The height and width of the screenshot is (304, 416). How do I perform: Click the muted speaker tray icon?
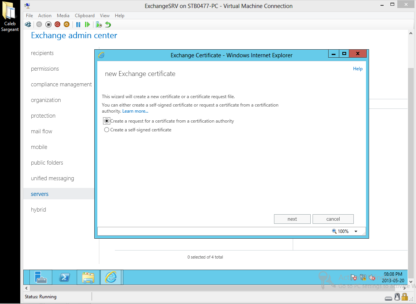pyautogui.click(x=372, y=277)
